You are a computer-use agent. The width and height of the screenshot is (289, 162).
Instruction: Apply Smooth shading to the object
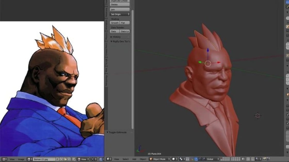pyautogui.click(x=114, y=23)
